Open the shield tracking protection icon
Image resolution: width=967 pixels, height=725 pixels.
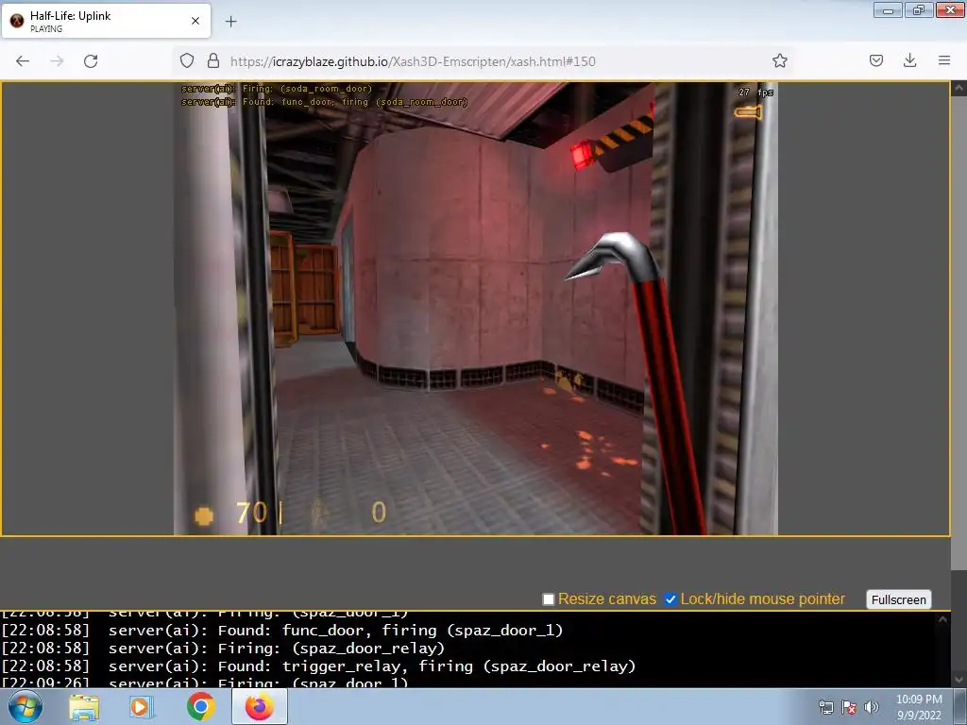187,60
